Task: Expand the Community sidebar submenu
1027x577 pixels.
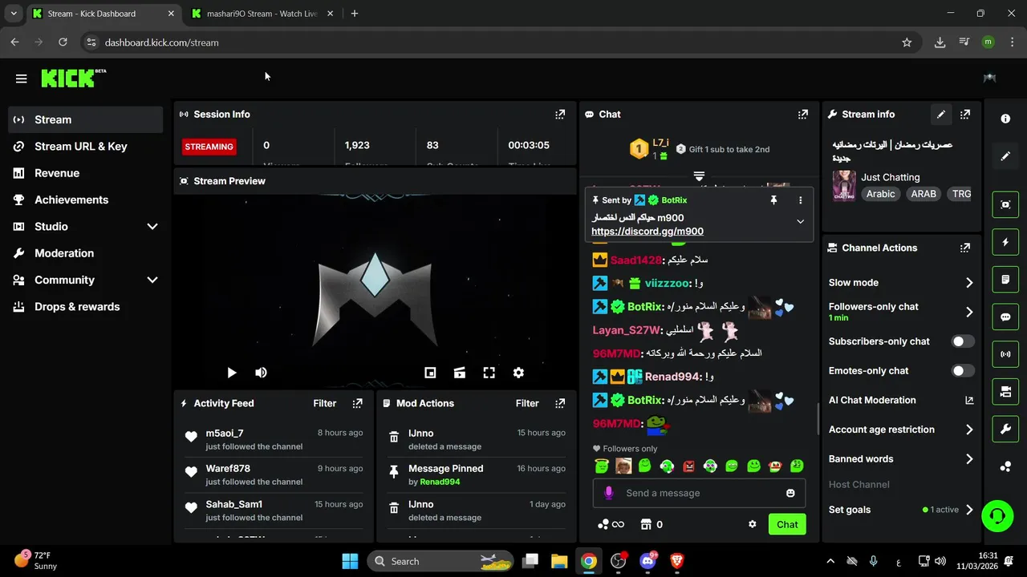Action: (152, 280)
